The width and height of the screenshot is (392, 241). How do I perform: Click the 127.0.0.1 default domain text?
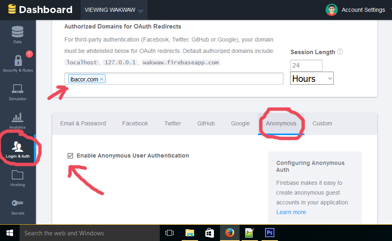(120, 62)
